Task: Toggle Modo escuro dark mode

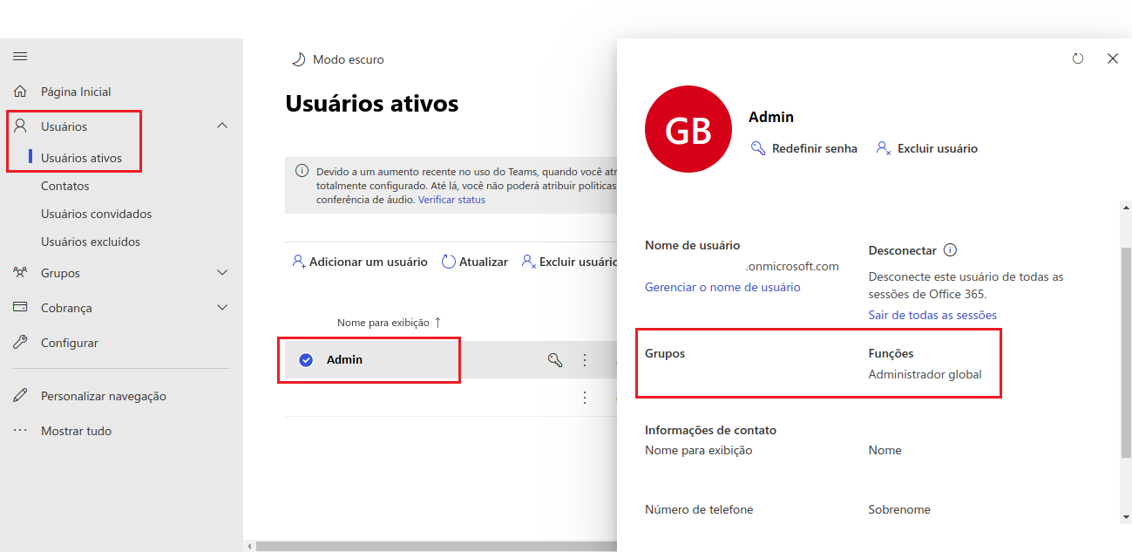Action: 337,59
